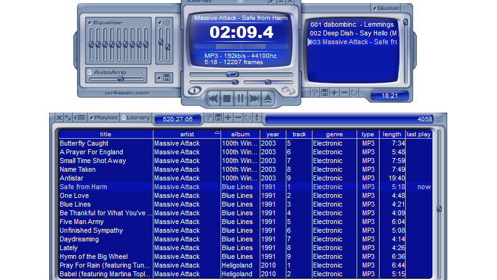The image size is (497, 280).
Task: Sort library by year column
Action: (x=273, y=134)
